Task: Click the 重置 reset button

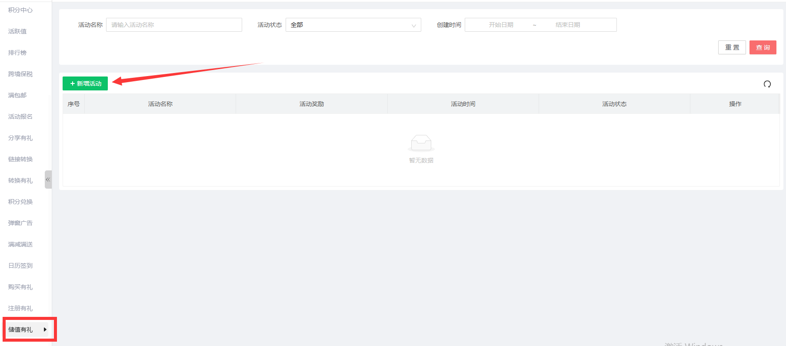Action: tap(732, 47)
